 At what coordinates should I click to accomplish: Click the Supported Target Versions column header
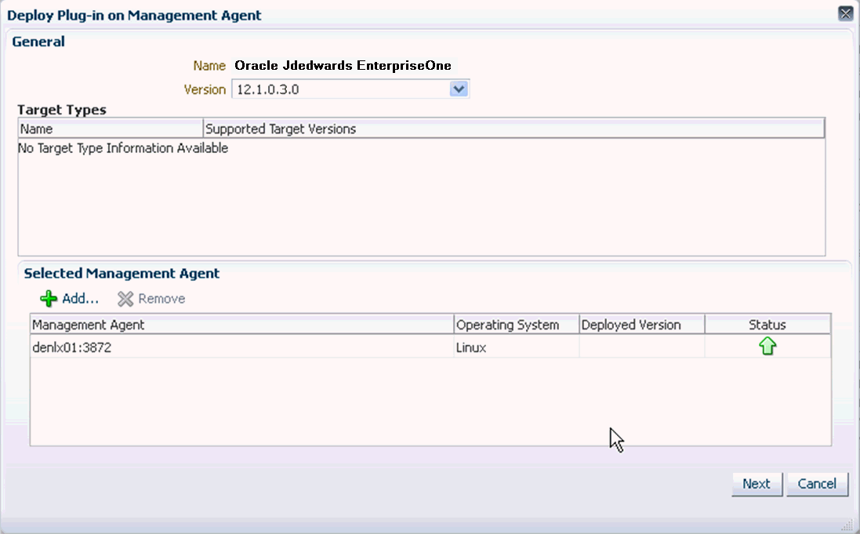pos(513,129)
